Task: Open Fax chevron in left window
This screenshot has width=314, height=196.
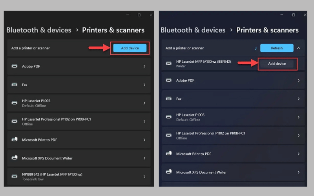Action: (144, 85)
